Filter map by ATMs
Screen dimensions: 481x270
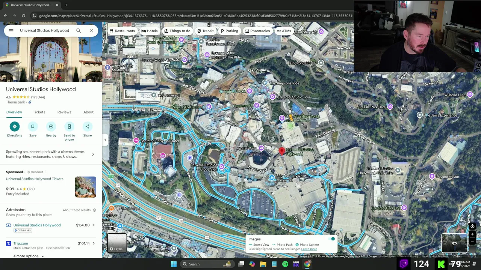coord(284,31)
